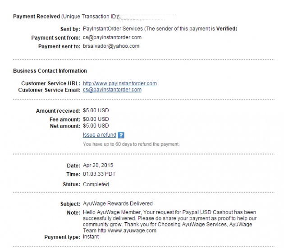This screenshot has height=248, width=284.
Task: Click the Payment Received heading
Action: point(37,17)
